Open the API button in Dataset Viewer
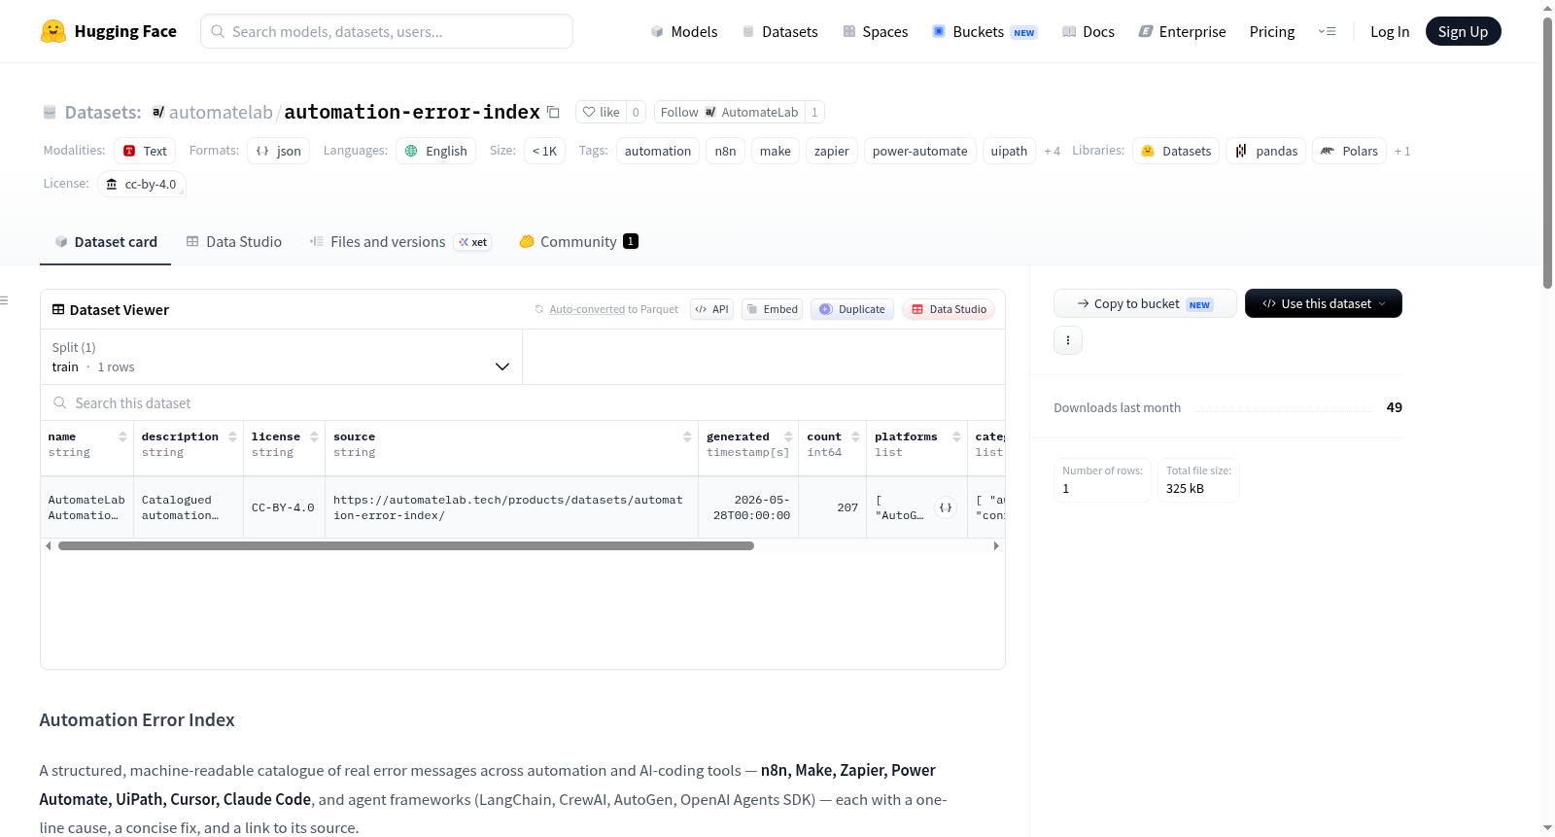1555x837 pixels. click(x=711, y=309)
